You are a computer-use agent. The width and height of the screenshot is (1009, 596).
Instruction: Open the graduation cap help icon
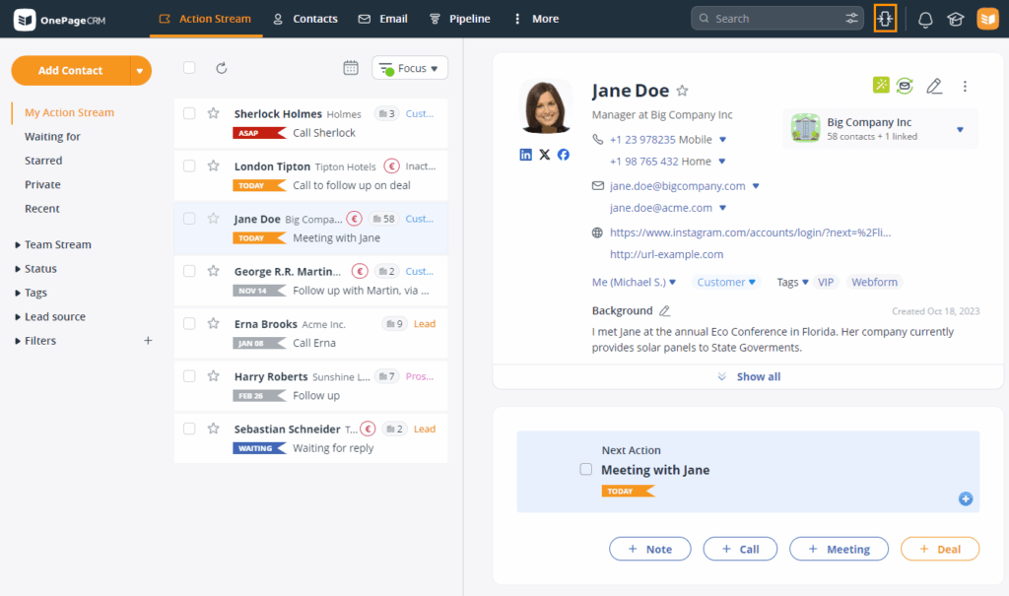pos(955,20)
